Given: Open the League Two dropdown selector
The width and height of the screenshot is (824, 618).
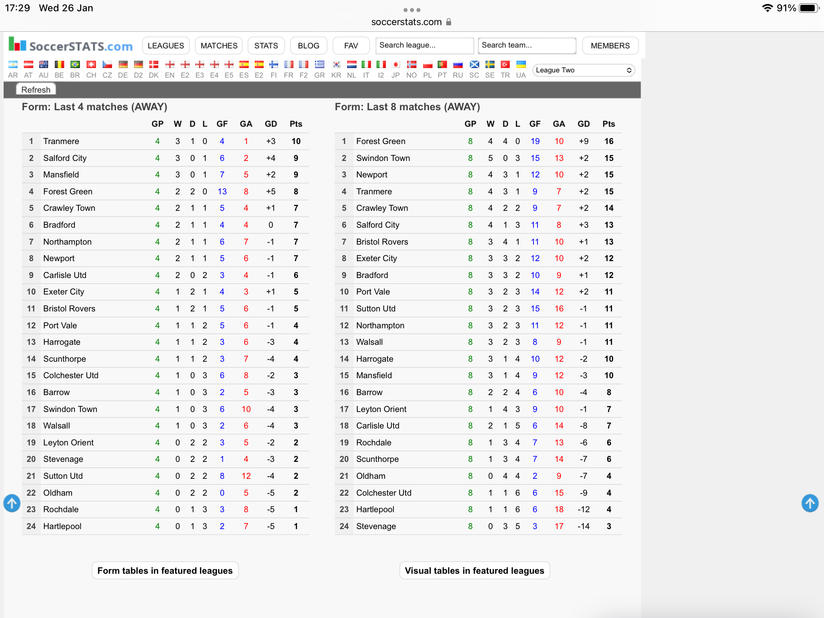Looking at the screenshot, I should [x=583, y=70].
